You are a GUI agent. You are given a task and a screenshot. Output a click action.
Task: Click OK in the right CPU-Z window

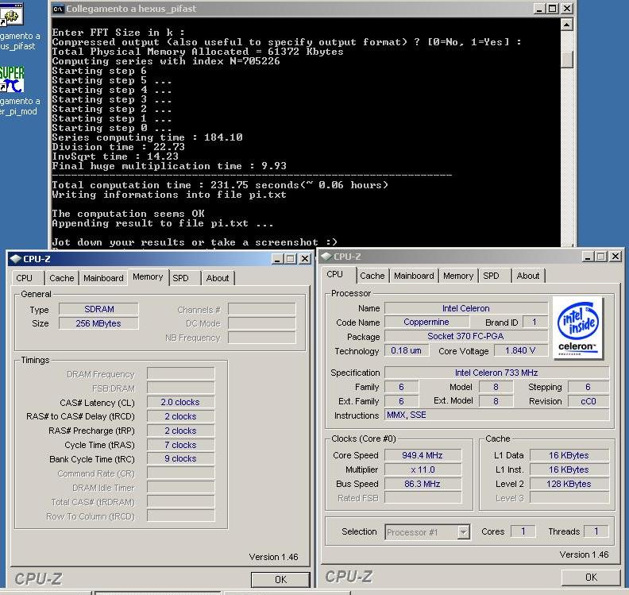click(591, 578)
